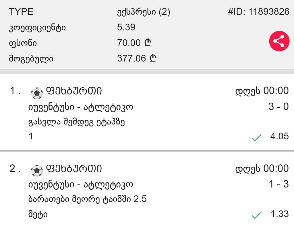
Task: Open first ფეხბურთი bet heading
Action: (73, 91)
